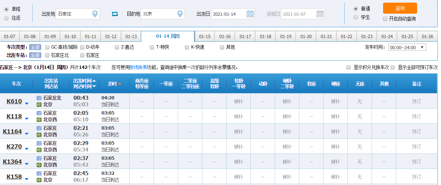Click the 过 icon beside 石家庄北 for K610
Image resolution: width=441 pixels, height=185 pixels.
pos(39,98)
